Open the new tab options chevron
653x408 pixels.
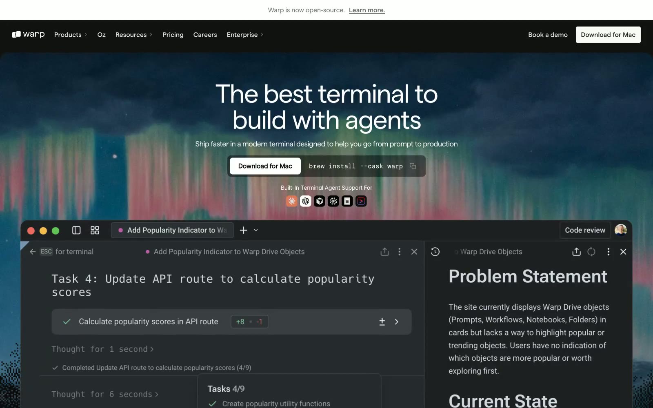(x=256, y=230)
